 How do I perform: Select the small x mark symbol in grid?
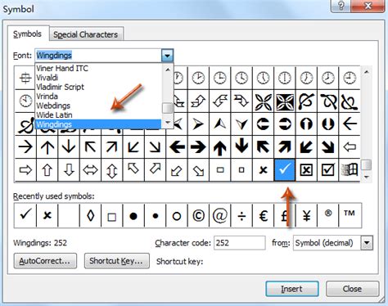(263, 169)
